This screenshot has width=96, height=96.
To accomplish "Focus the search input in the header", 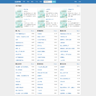I will pyautogui.click(x=48, y=2).
